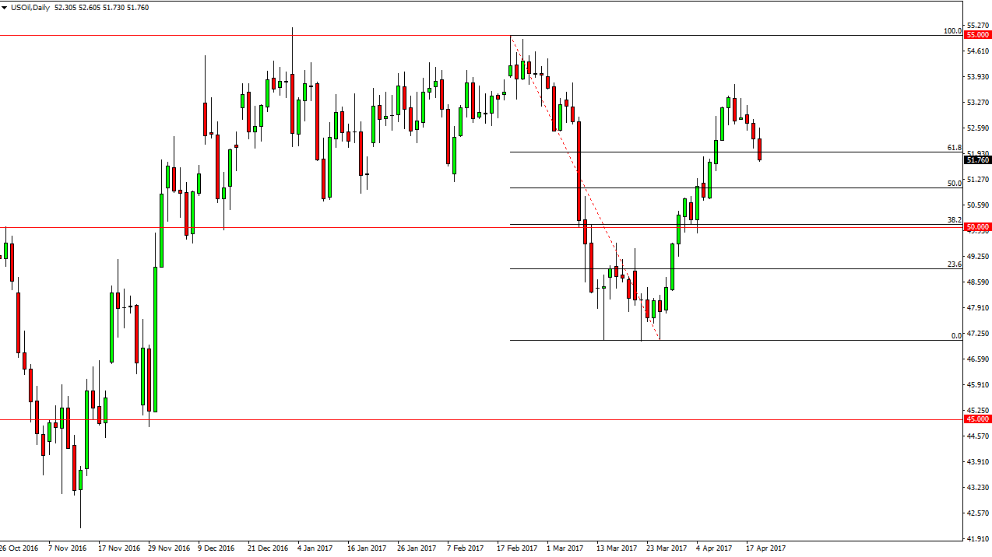992x557 pixels.
Task: Click the 4 Jan 2017 date label
Action: click(315, 548)
